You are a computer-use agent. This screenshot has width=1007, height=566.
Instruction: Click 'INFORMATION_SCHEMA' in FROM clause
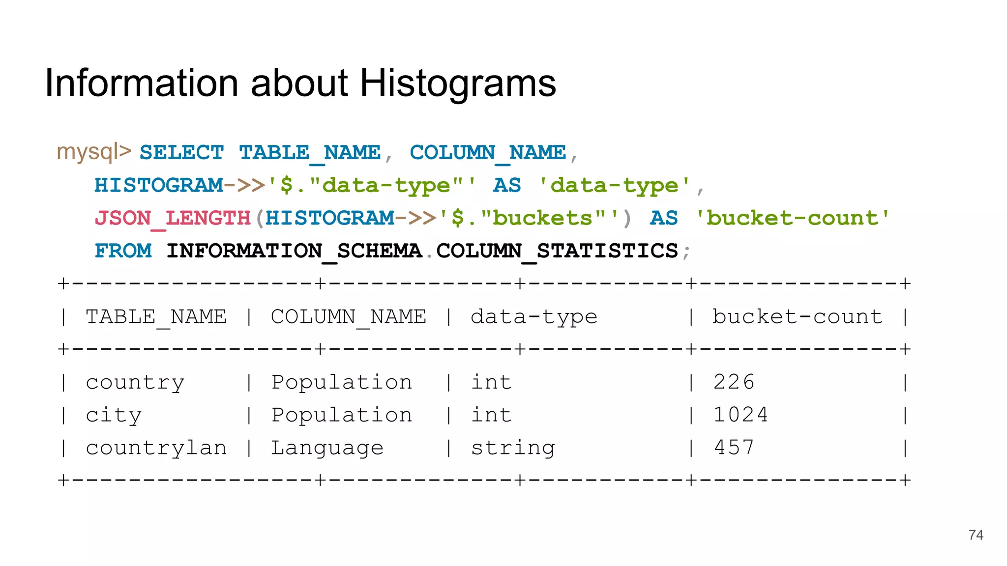pos(294,251)
